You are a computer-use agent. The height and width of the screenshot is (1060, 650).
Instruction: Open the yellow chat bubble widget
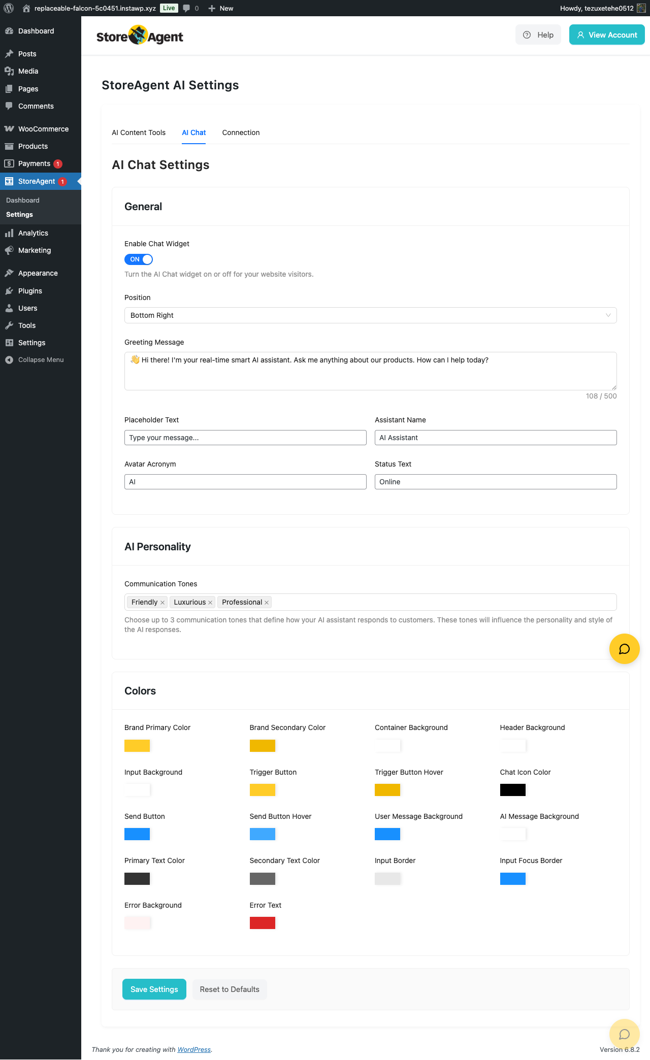pos(625,649)
